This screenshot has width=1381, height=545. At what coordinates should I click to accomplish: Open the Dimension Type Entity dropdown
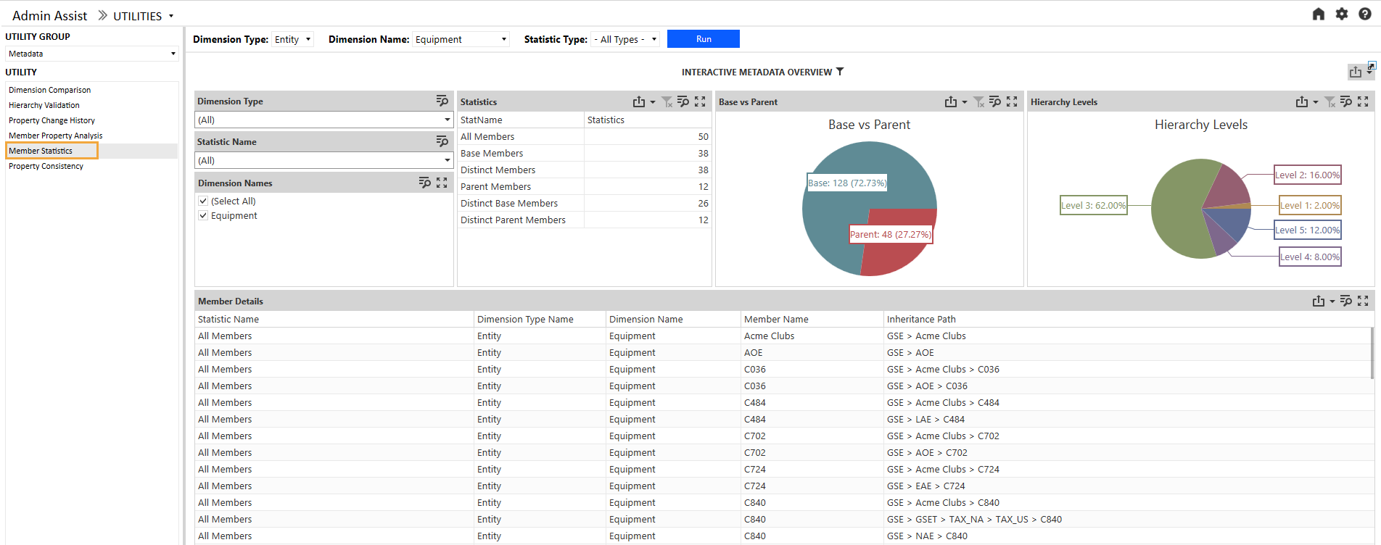pyautogui.click(x=292, y=40)
